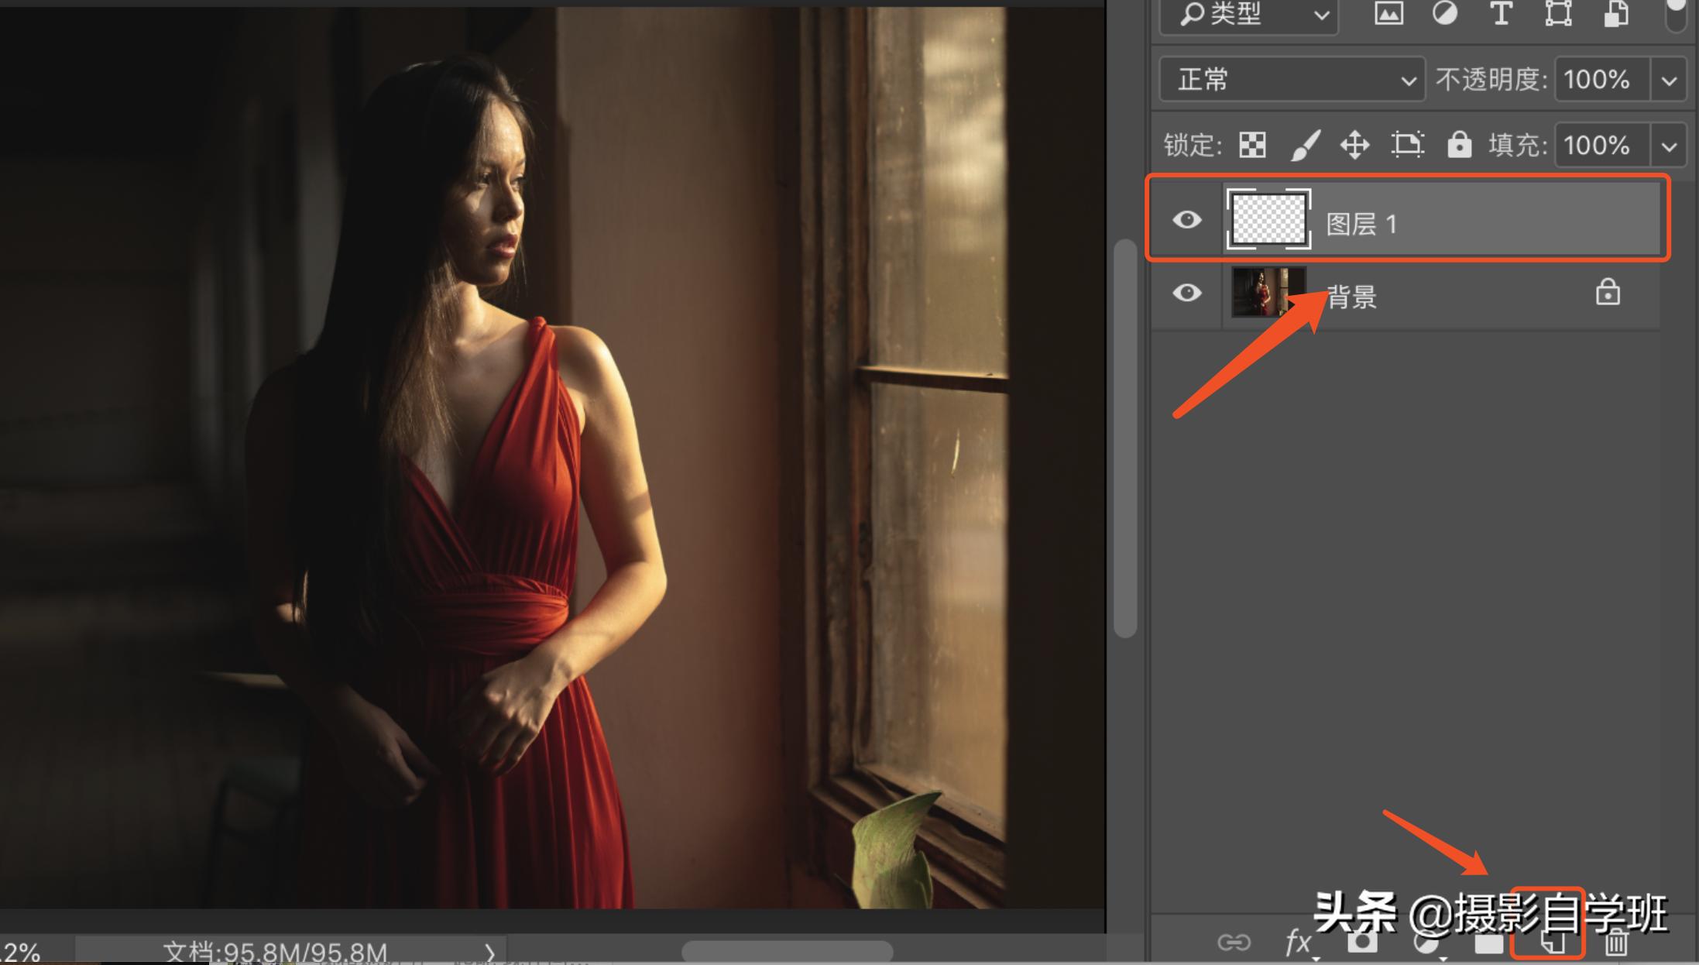The height and width of the screenshot is (965, 1699).
Task: Hide 图层 1 using its eye icon
Action: click(x=1187, y=220)
